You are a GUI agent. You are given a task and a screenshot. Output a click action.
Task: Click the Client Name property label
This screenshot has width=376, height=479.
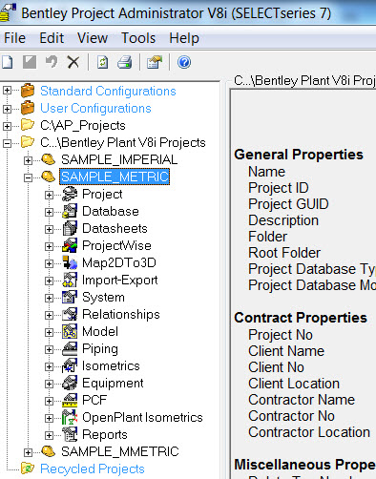tap(286, 351)
